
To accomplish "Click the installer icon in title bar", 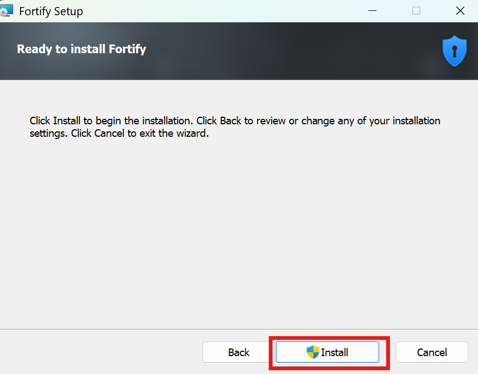I will 7,11.
